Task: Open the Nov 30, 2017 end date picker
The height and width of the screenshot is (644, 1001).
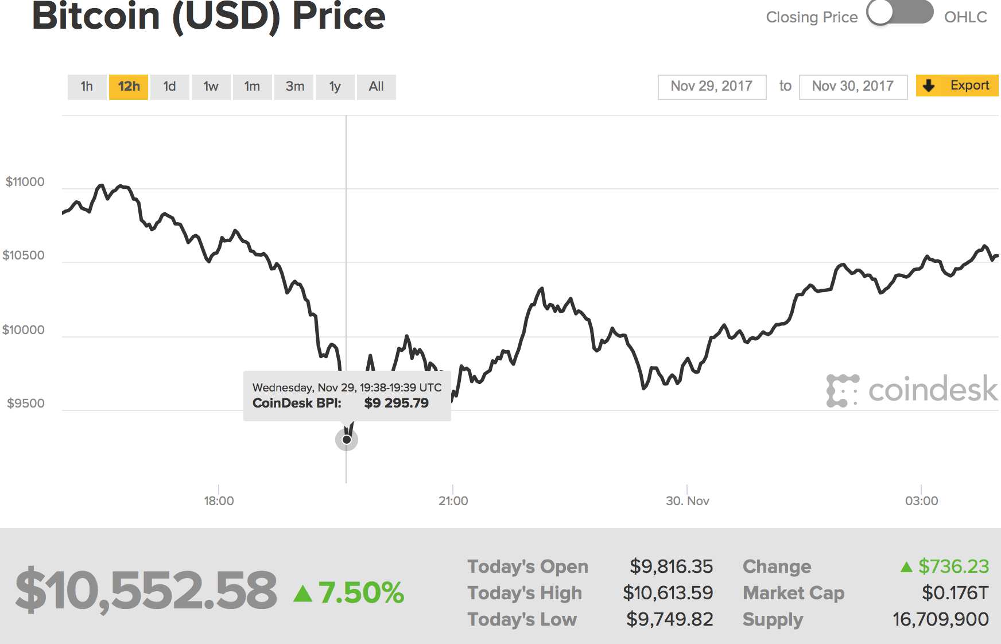Action: (853, 87)
